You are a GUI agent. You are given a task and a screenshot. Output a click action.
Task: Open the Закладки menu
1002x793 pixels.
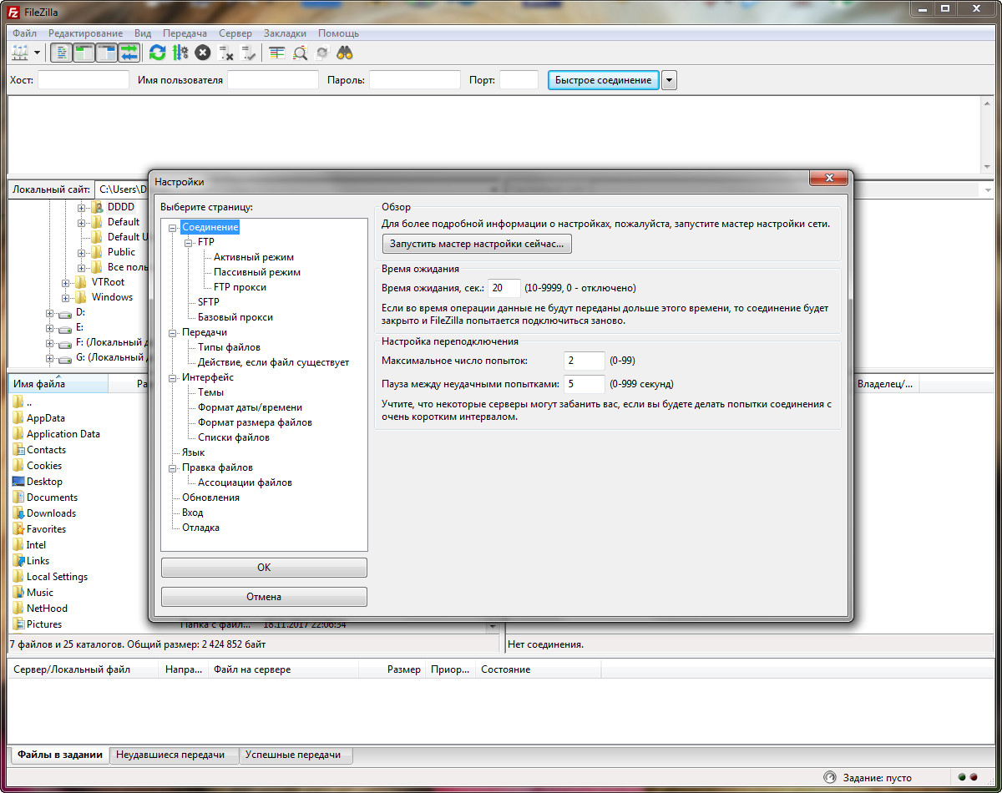point(285,33)
